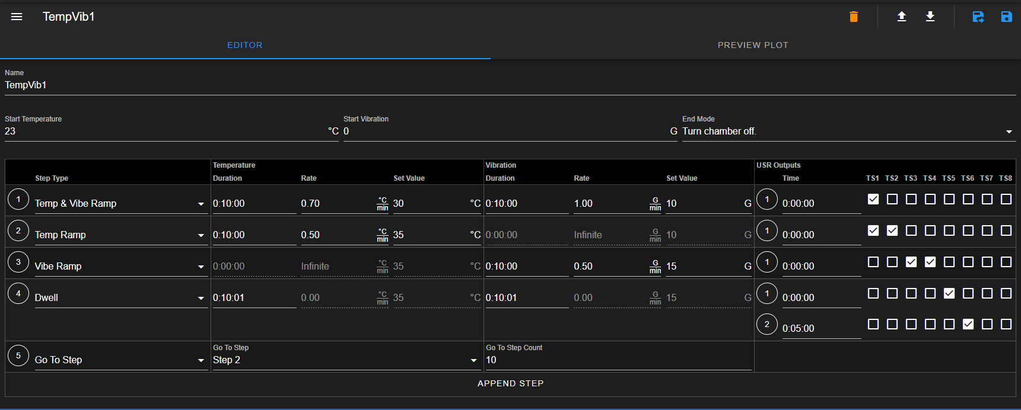Open the Go To Step 'Step 2' dropdown
1021x410 pixels.
pos(346,360)
